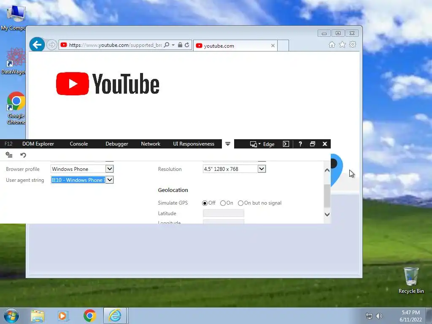Click the emulation panel scrollbar thumb
This screenshot has height=324, width=432.
[327, 196]
